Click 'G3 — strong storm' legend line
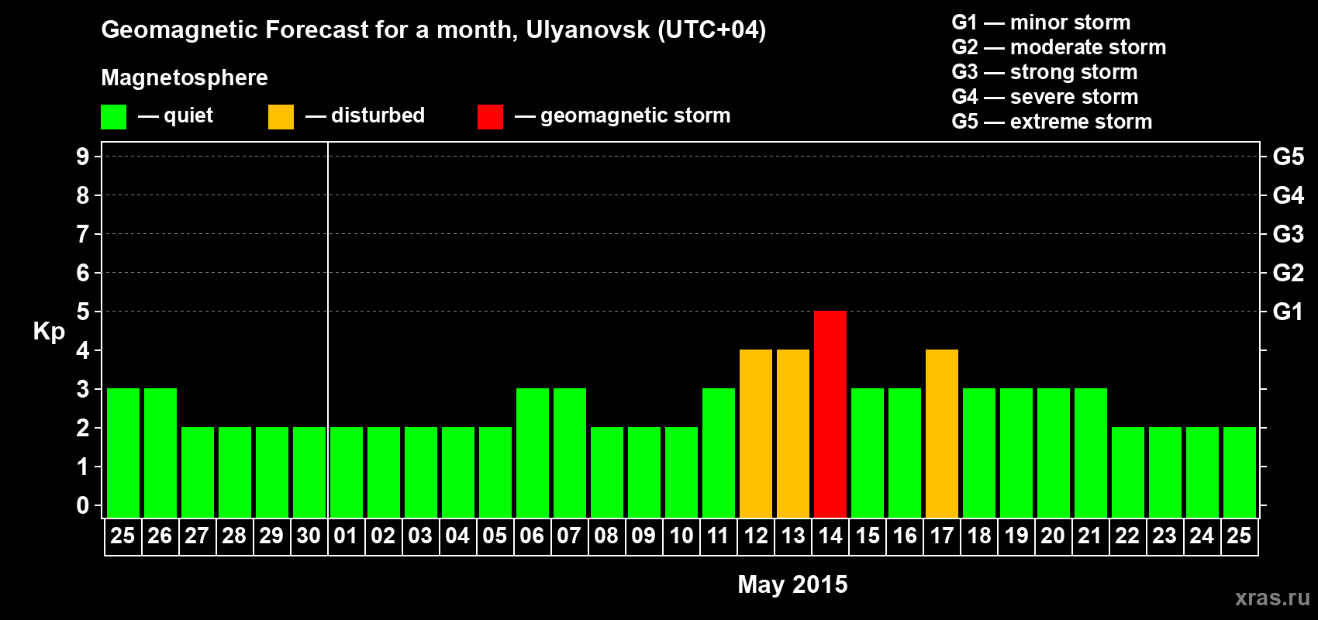Screen dimensions: 1318x620 (1044, 72)
